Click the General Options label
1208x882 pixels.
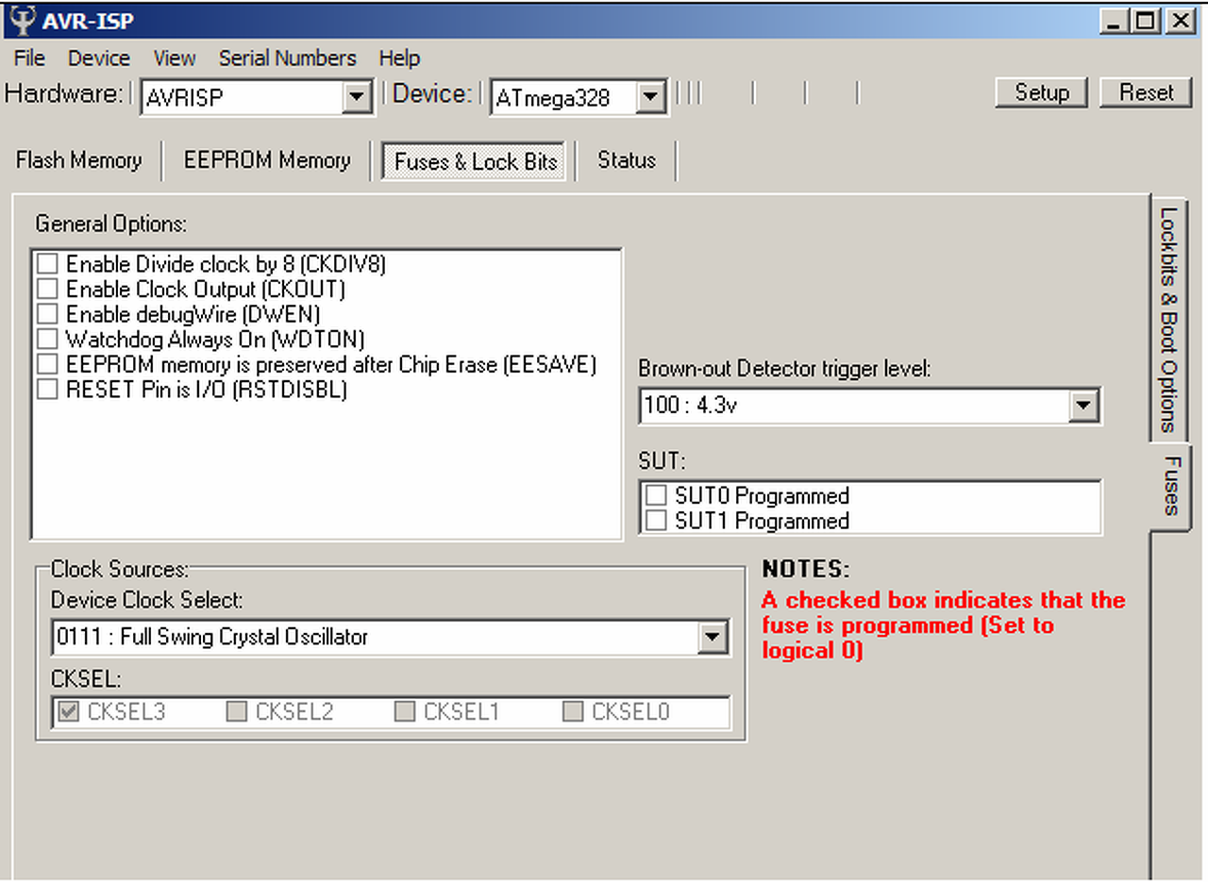point(110,225)
